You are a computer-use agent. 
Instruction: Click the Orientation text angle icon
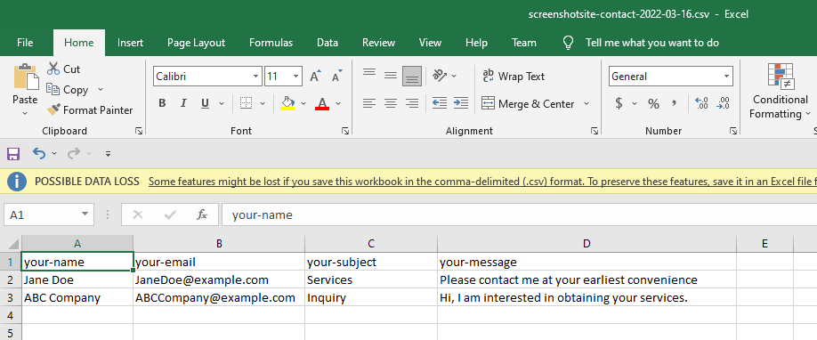[x=440, y=77]
